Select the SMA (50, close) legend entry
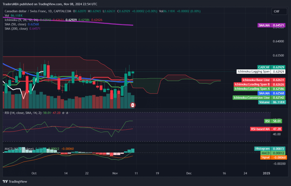Viewport: 291px width, 186px height. pos(15,24)
